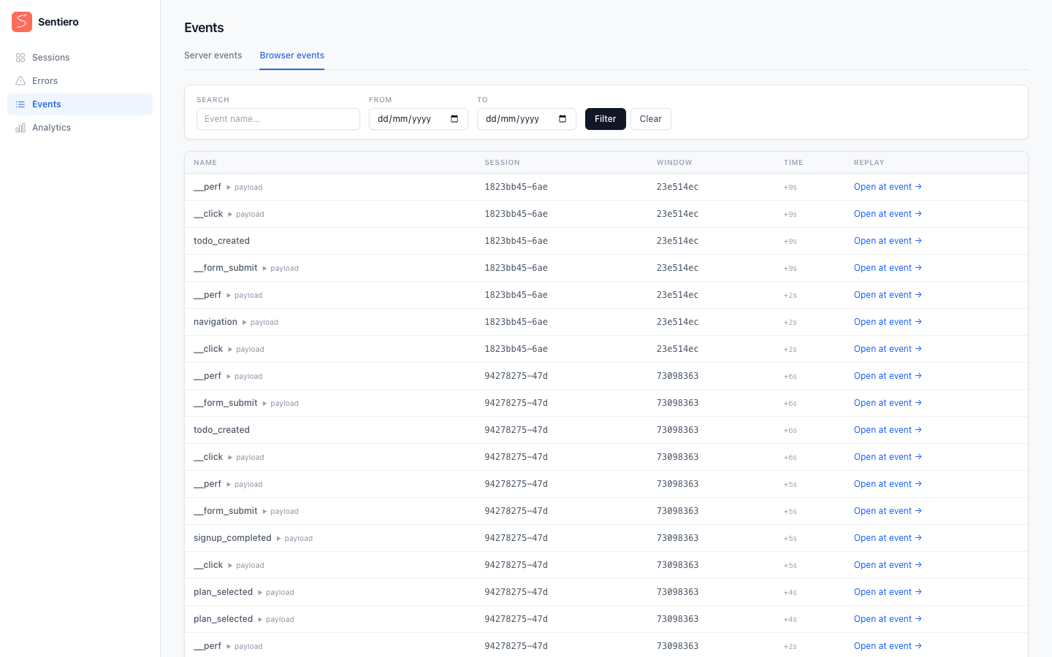
Task: Open replay for first plan_selected event
Action: [888, 592]
